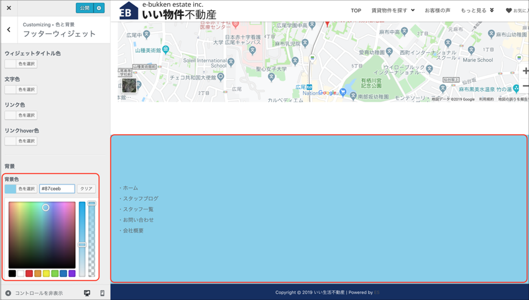Click the EB house logo
The height and width of the screenshot is (300, 529).
click(x=128, y=11)
